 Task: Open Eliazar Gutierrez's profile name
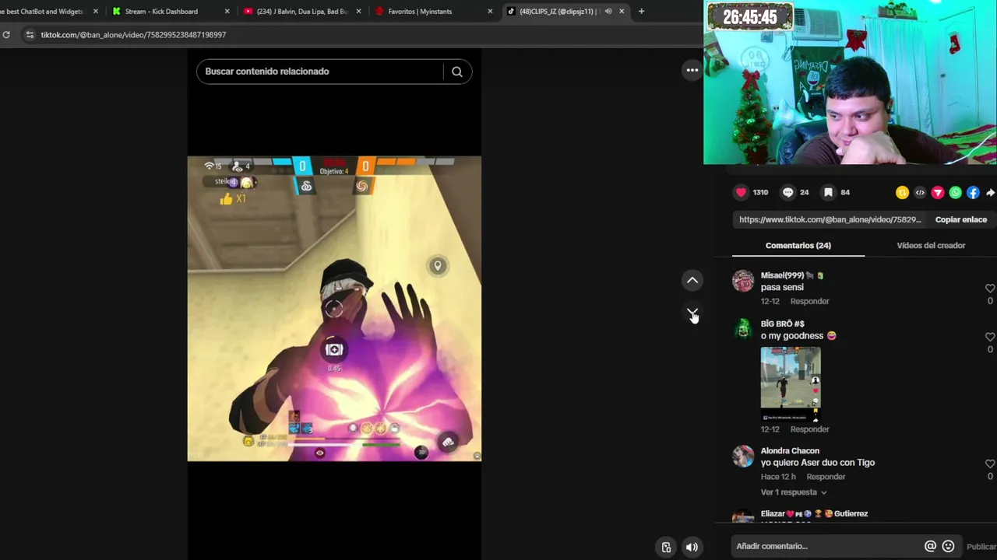tap(814, 513)
